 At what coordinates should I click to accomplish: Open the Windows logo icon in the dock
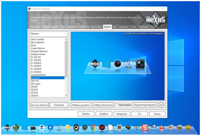(25, 127)
